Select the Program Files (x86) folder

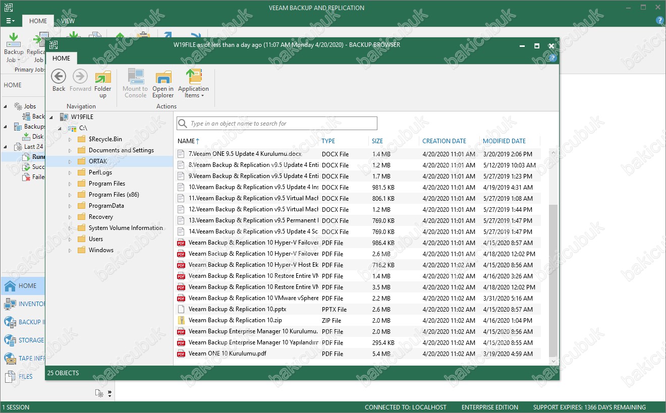coord(114,195)
